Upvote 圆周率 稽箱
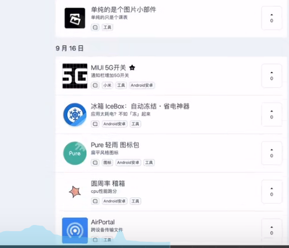289x248 pixels. [272, 192]
